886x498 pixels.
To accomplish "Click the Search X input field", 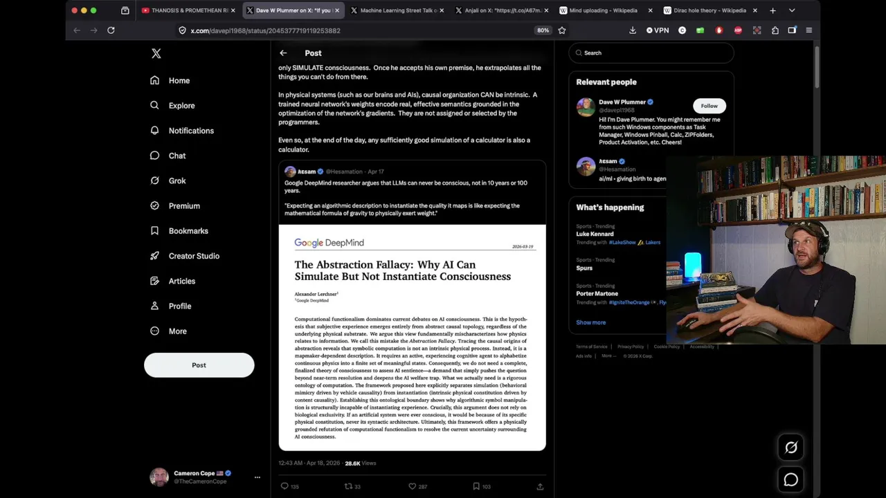I will (x=651, y=53).
